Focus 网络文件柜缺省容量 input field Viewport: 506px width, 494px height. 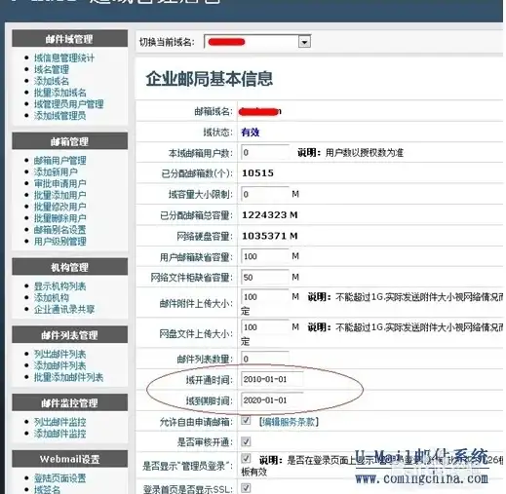[x=265, y=278]
